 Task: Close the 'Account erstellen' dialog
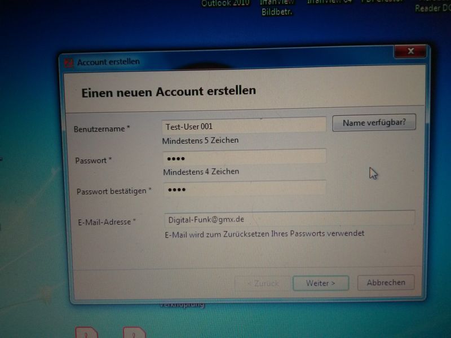(410, 51)
